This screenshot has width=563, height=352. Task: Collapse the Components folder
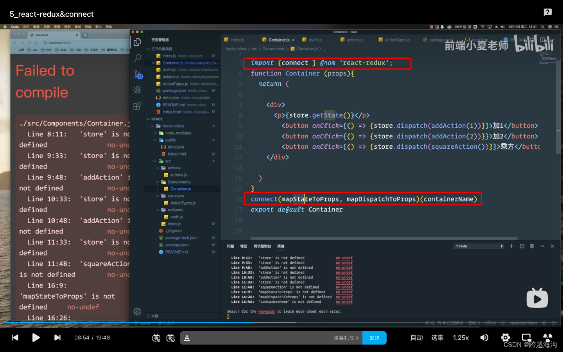[179, 182]
